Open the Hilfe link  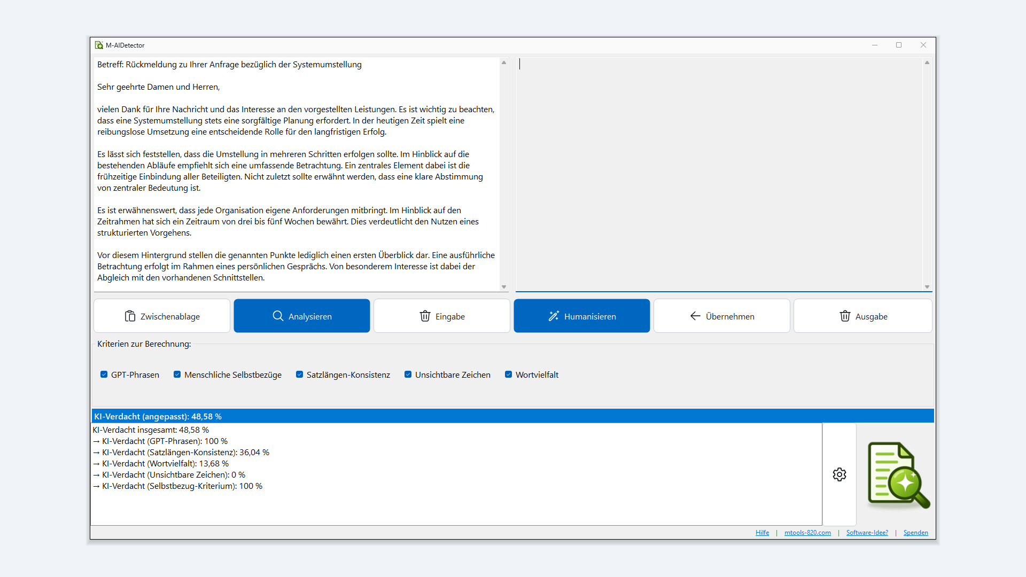coord(762,533)
